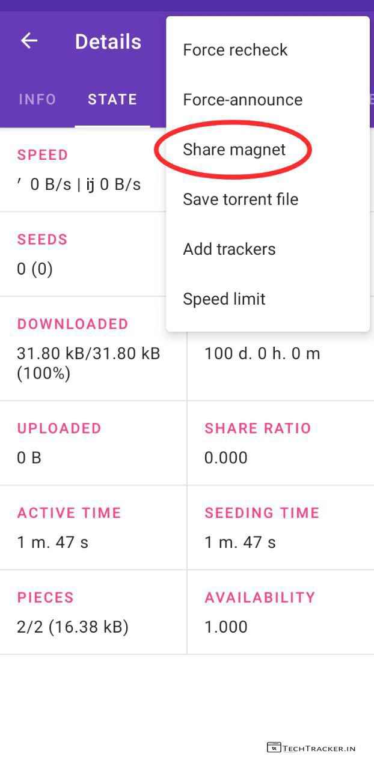
Task: Tap the UPLOADED 0 B value
Action: (29, 458)
